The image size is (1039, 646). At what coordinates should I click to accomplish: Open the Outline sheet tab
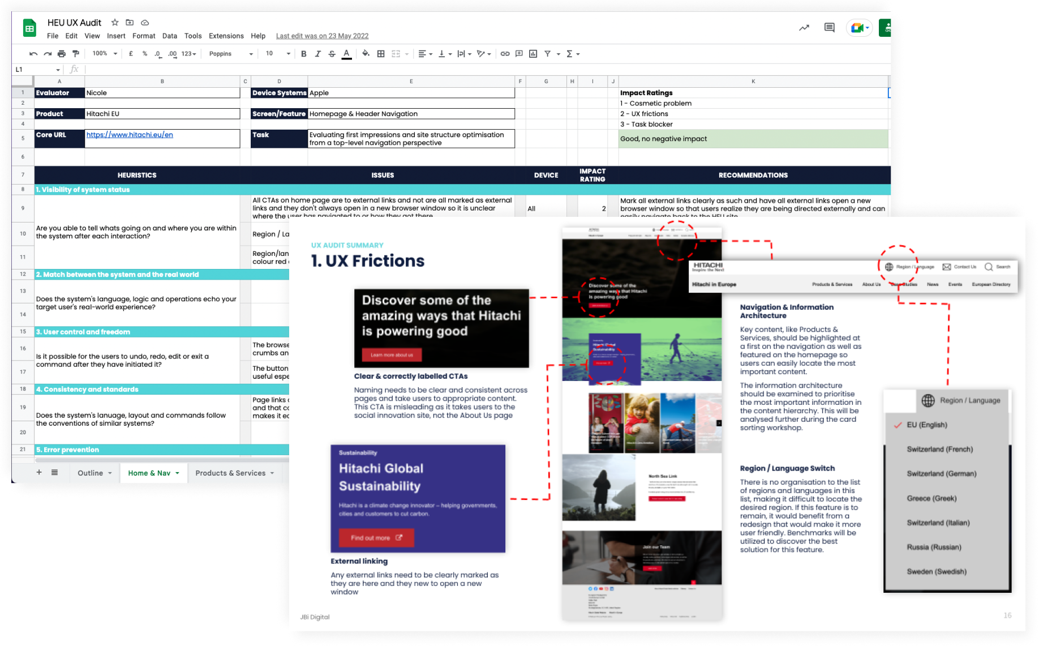point(95,473)
